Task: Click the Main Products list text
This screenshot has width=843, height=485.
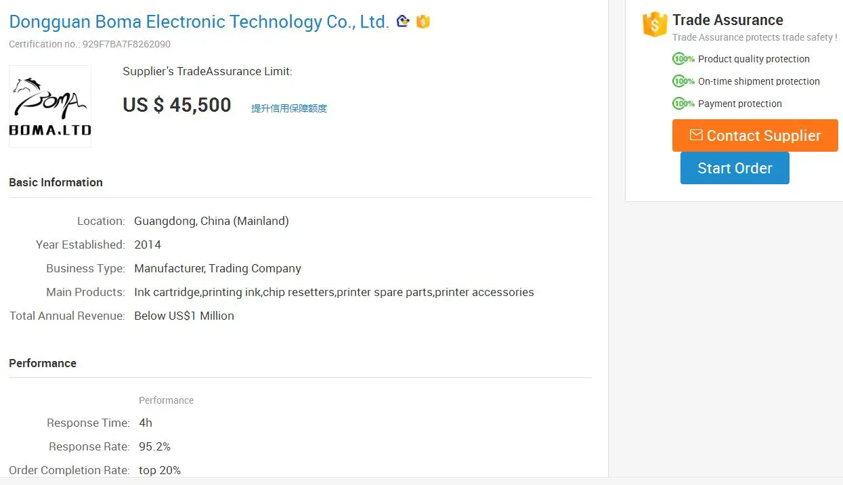Action: 334,292
